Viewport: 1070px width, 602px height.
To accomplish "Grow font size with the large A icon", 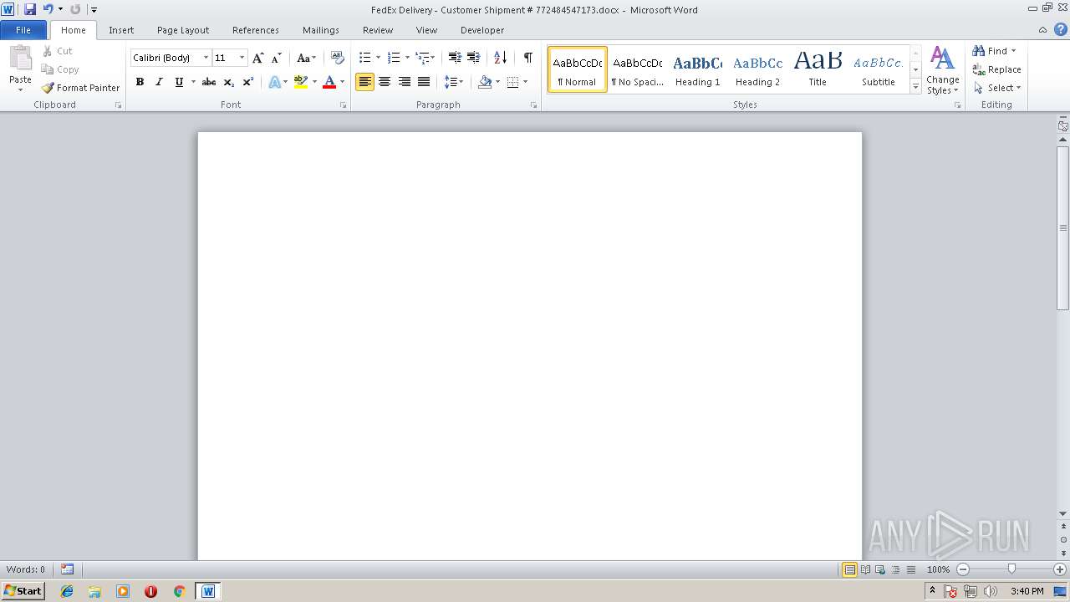I will click(258, 58).
